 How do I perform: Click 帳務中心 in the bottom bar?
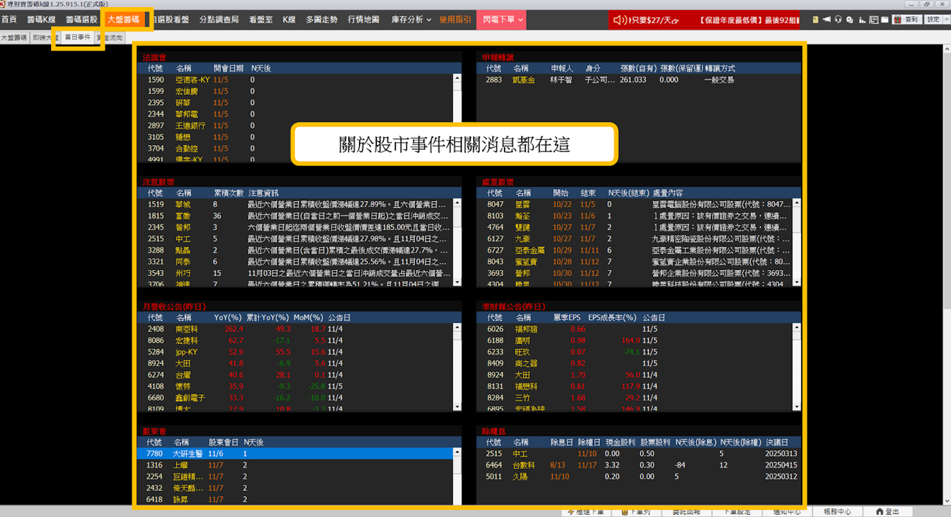(x=837, y=512)
